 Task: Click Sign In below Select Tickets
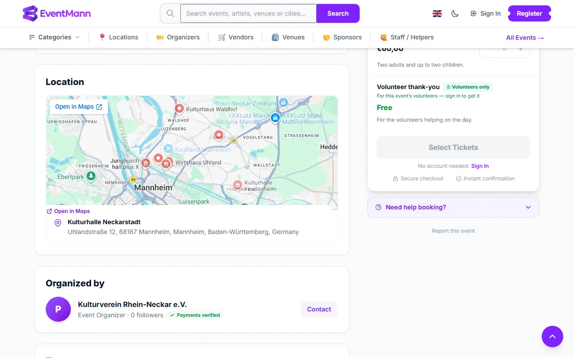(x=480, y=166)
